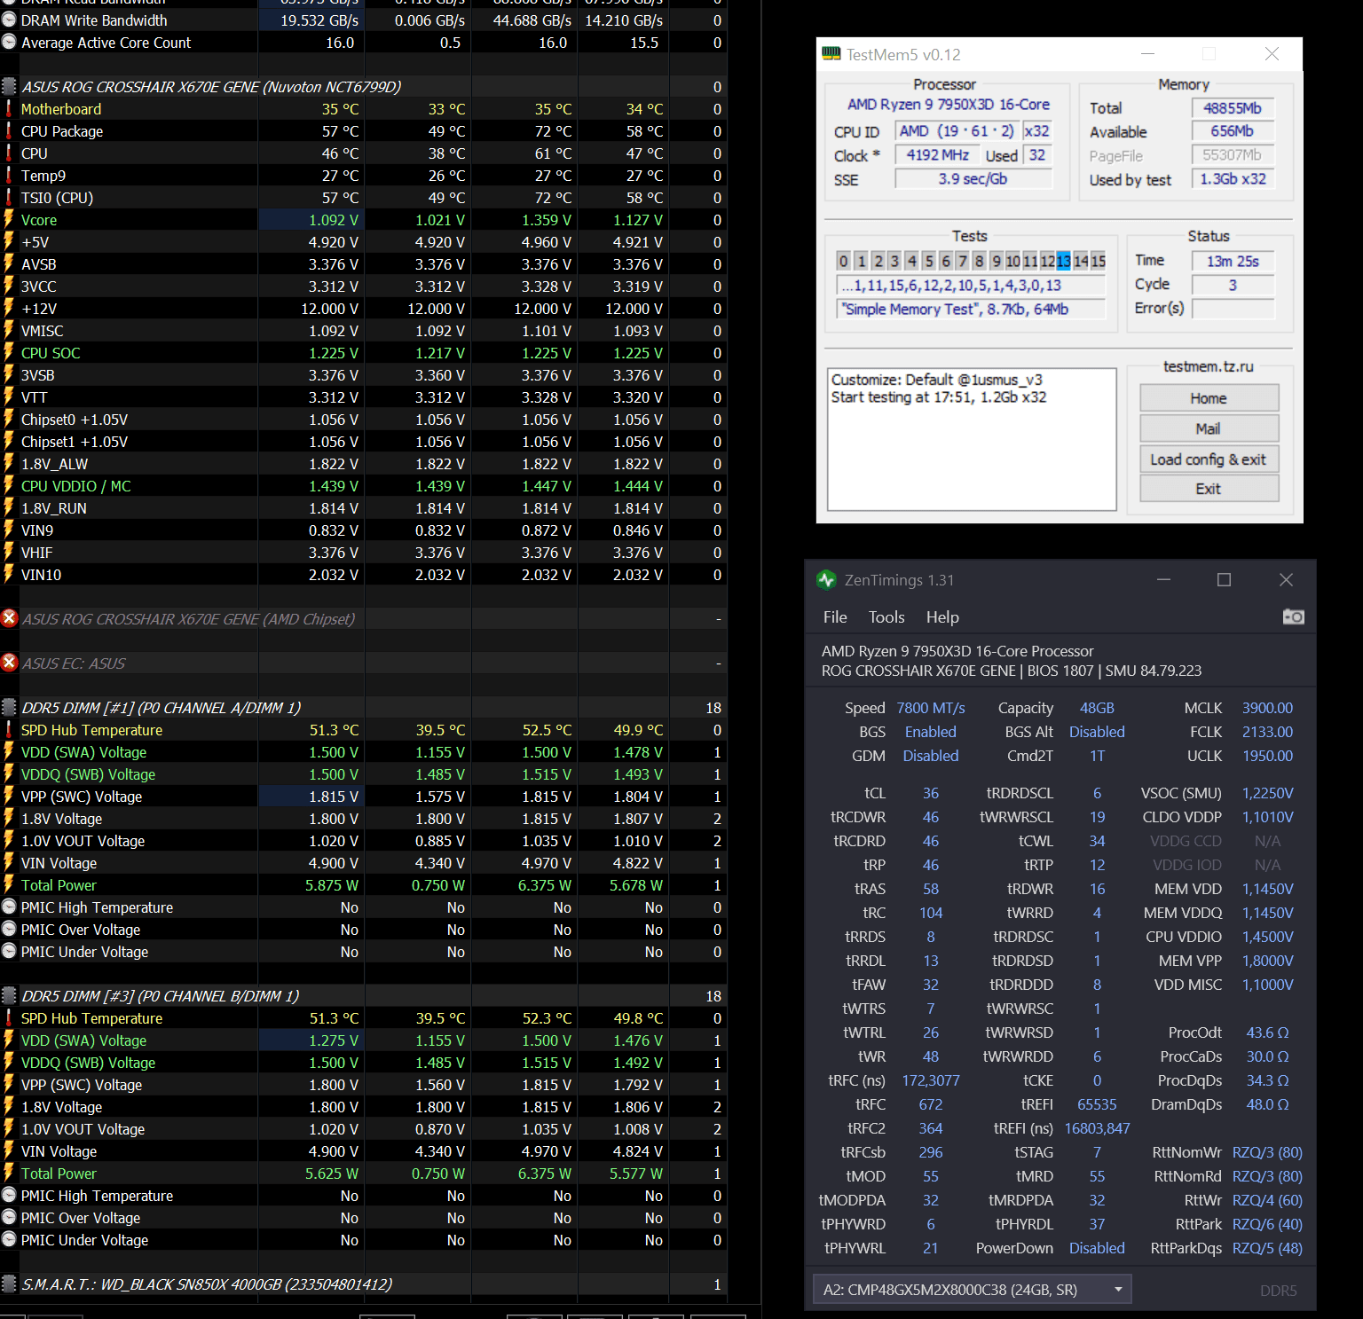This screenshot has height=1319, width=1363.
Task: Select the VPP (SWC) Voltage 1.815 V cell
Action: coord(311,796)
